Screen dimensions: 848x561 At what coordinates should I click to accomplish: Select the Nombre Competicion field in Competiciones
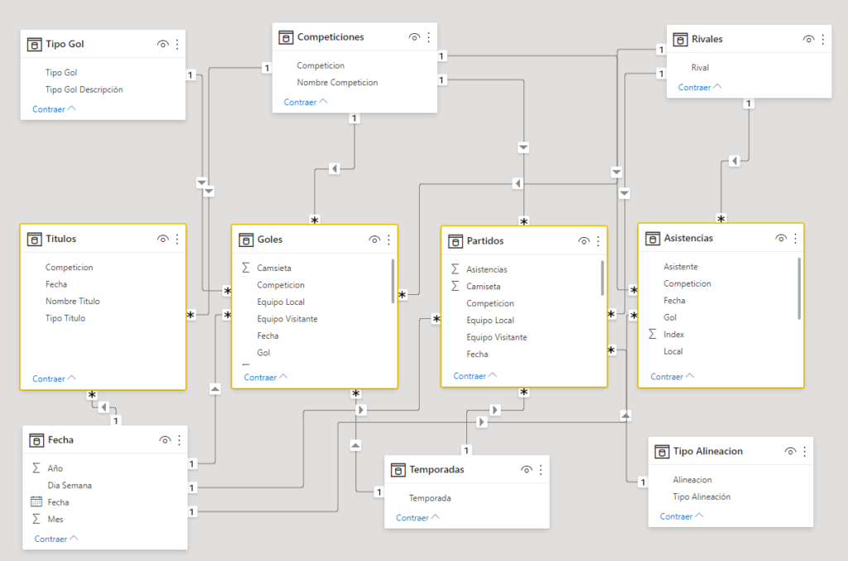coord(338,82)
